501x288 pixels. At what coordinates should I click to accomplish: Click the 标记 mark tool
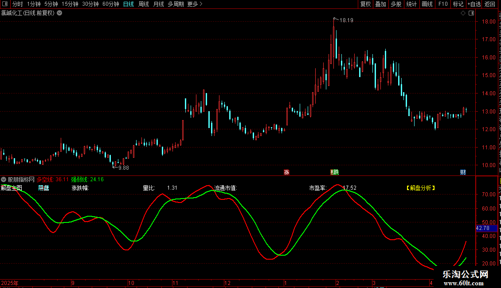point(458,4)
